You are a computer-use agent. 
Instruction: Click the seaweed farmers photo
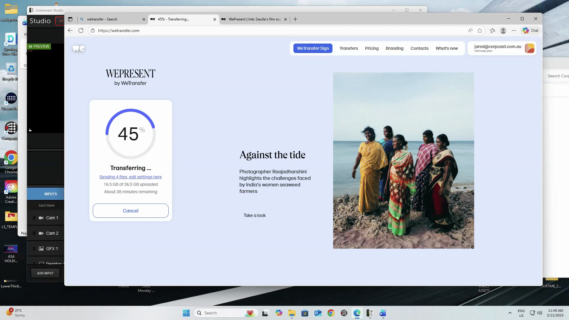tap(403, 160)
